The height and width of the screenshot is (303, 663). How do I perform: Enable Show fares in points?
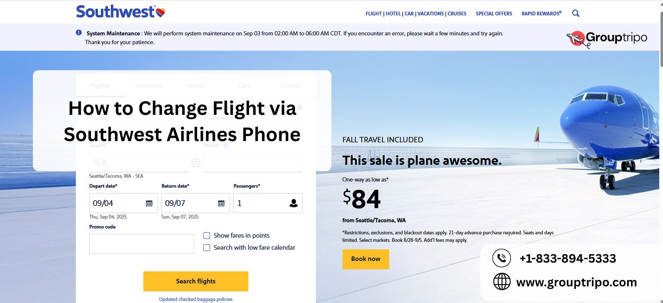(x=207, y=235)
